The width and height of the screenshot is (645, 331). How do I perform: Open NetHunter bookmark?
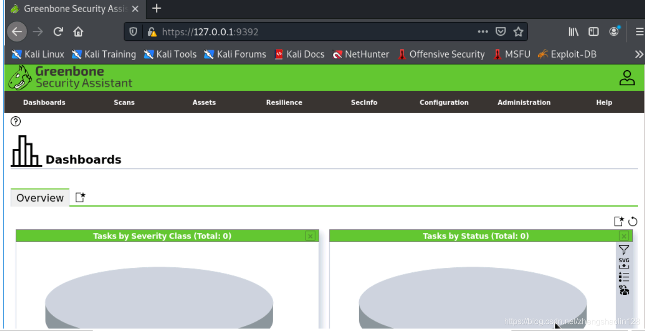361,54
